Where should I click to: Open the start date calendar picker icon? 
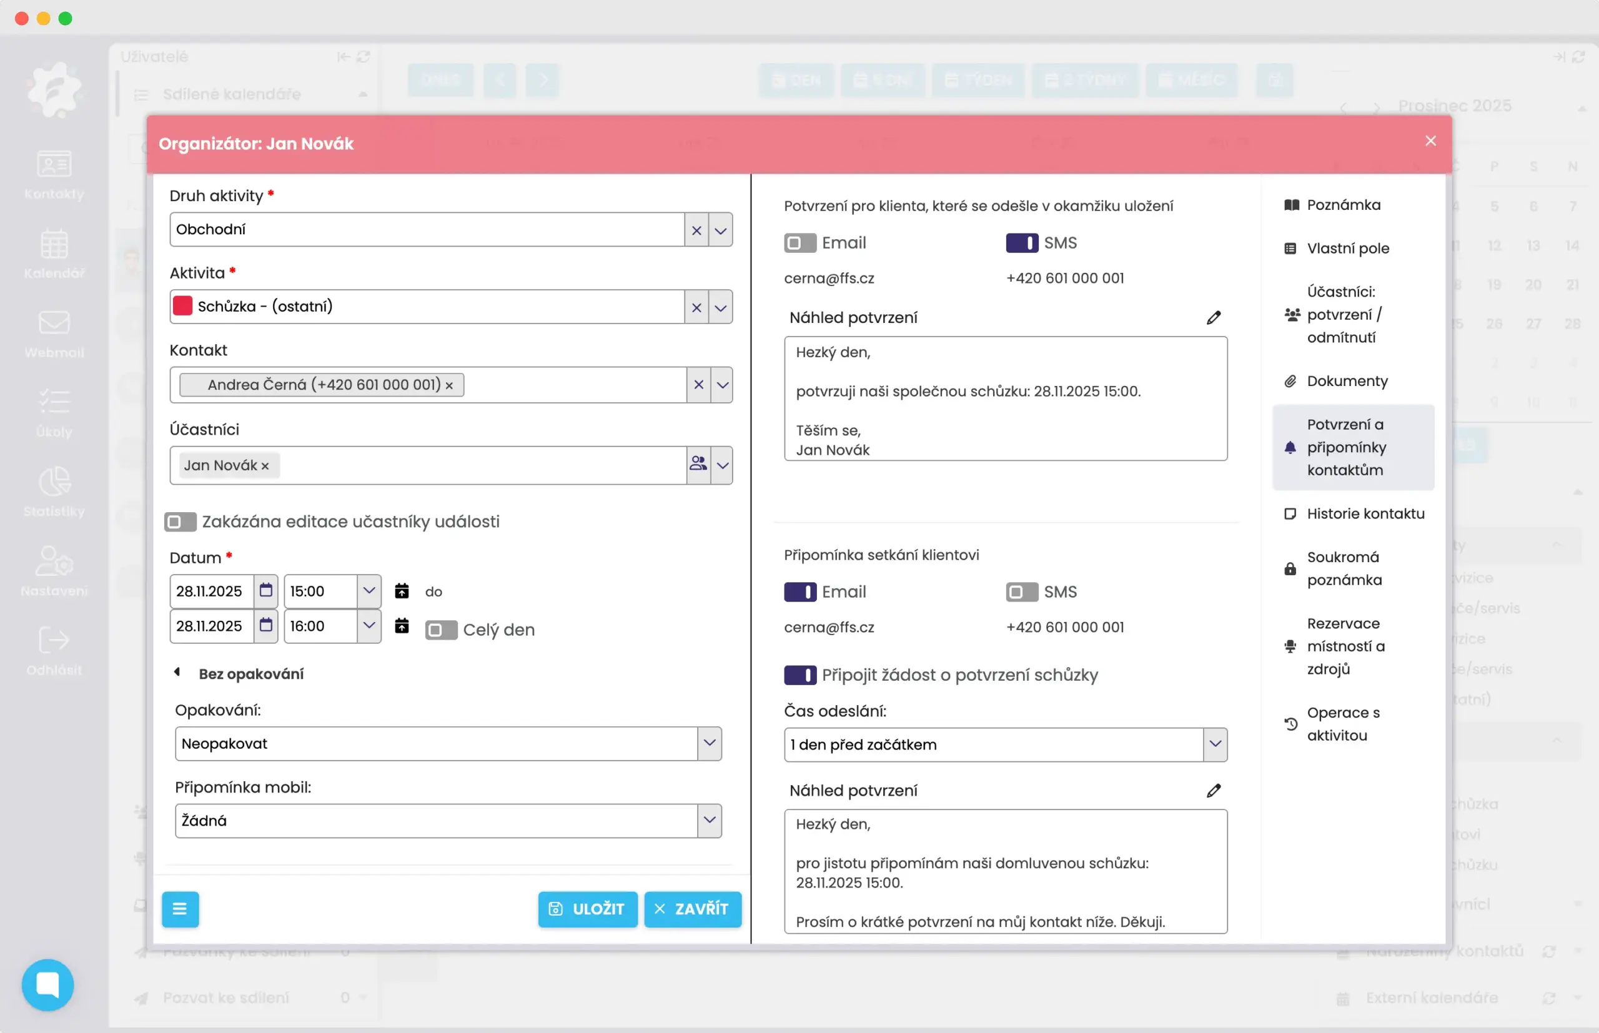(x=265, y=590)
